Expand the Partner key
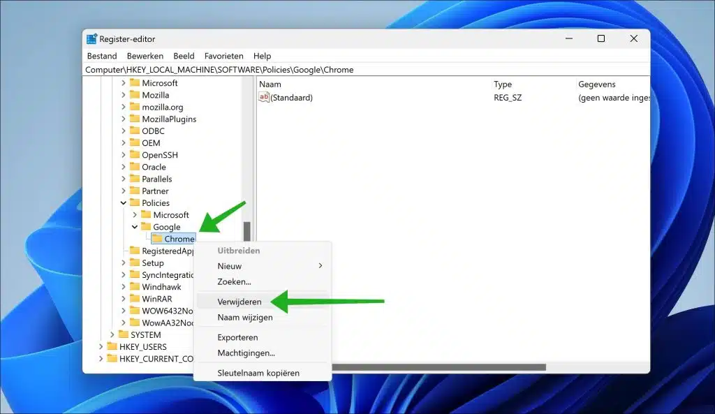 coord(123,191)
